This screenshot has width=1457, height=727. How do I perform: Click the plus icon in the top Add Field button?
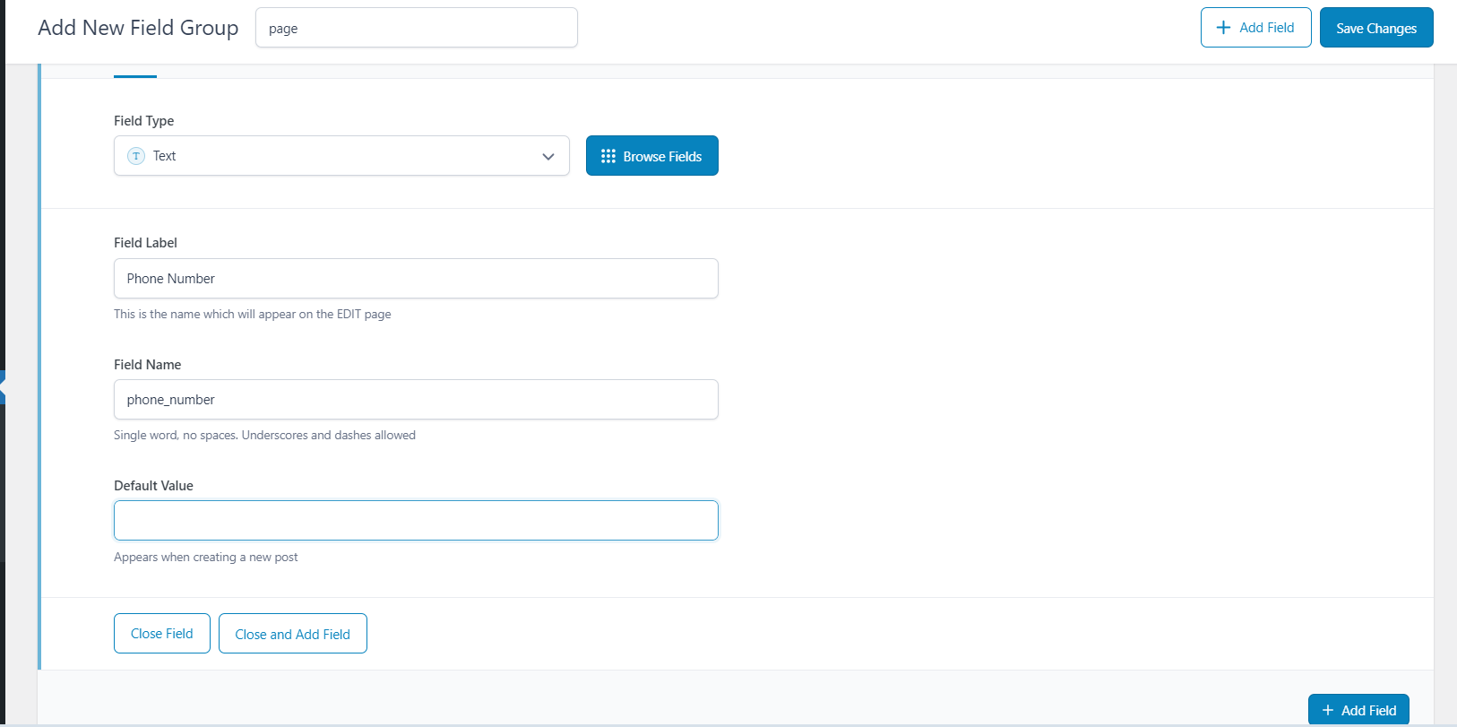pyautogui.click(x=1223, y=28)
